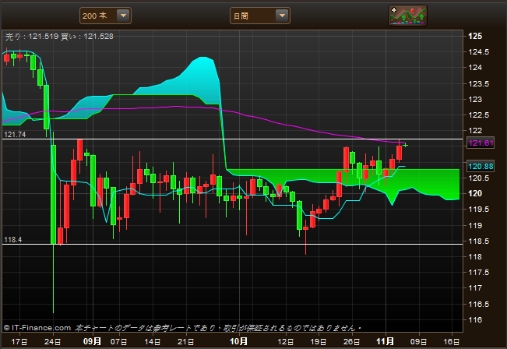Click the 10月 date axis label
507x349 pixels.
[238, 341]
